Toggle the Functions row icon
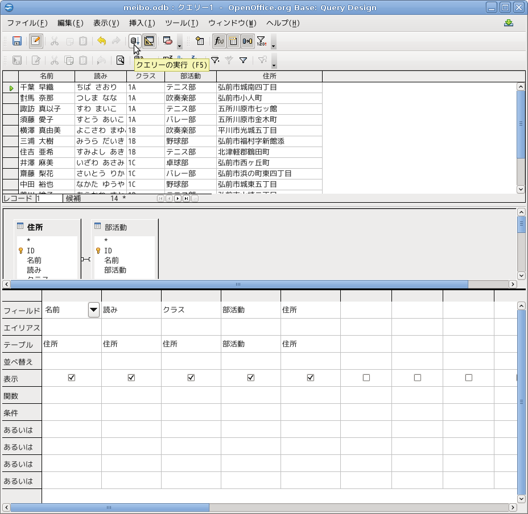The width and height of the screenshot is (528, 514). 219,41
